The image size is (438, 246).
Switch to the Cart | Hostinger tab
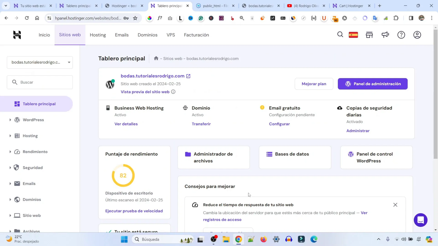tap(351, 6)
